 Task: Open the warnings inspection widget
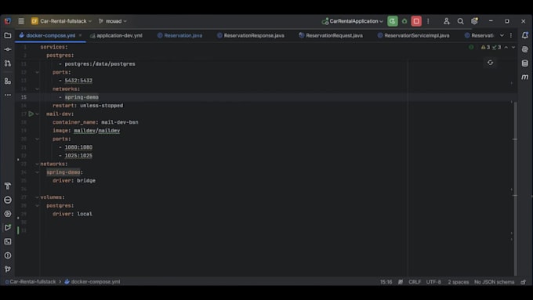[x=491, y=47]
